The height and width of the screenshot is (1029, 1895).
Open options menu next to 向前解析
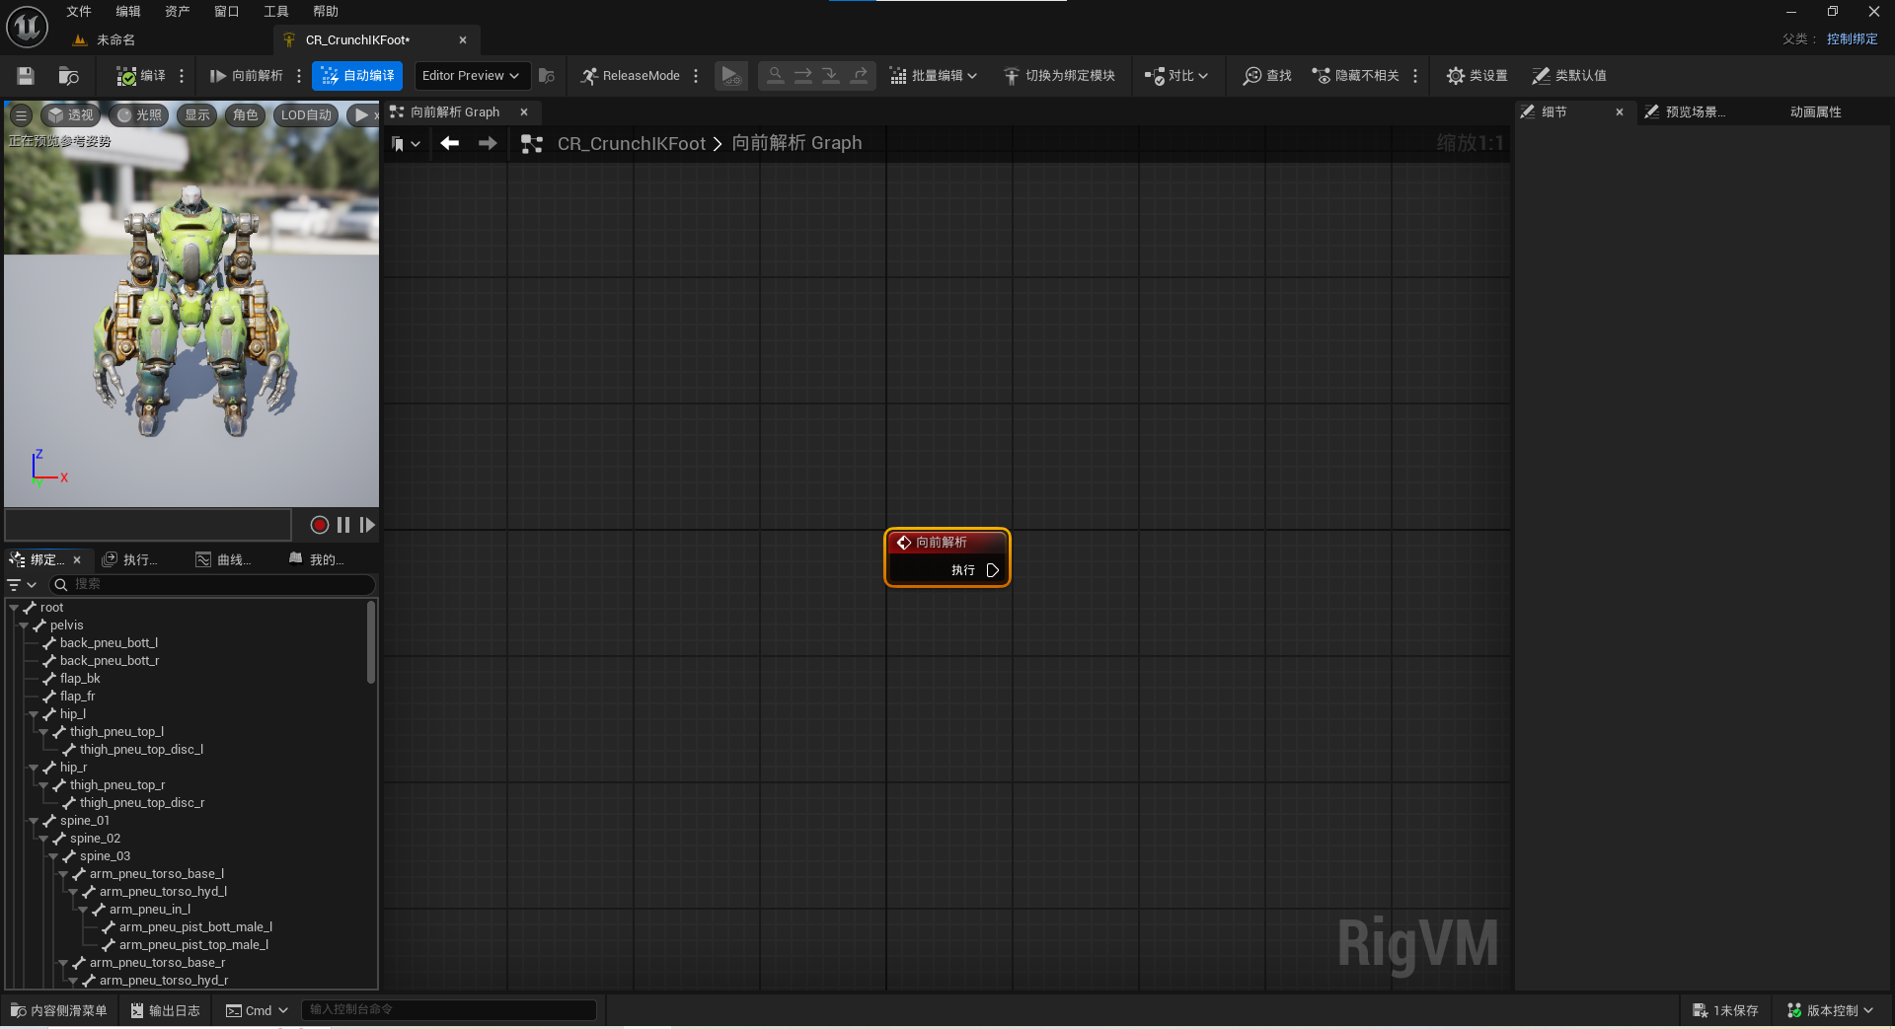click(x=299, y=76)
